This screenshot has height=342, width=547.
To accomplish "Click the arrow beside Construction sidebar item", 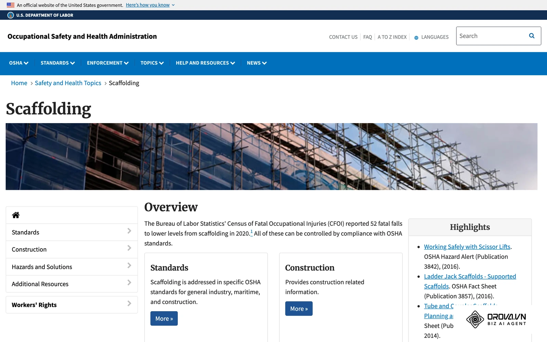I will pyautogui.click(x=129, y=248).
